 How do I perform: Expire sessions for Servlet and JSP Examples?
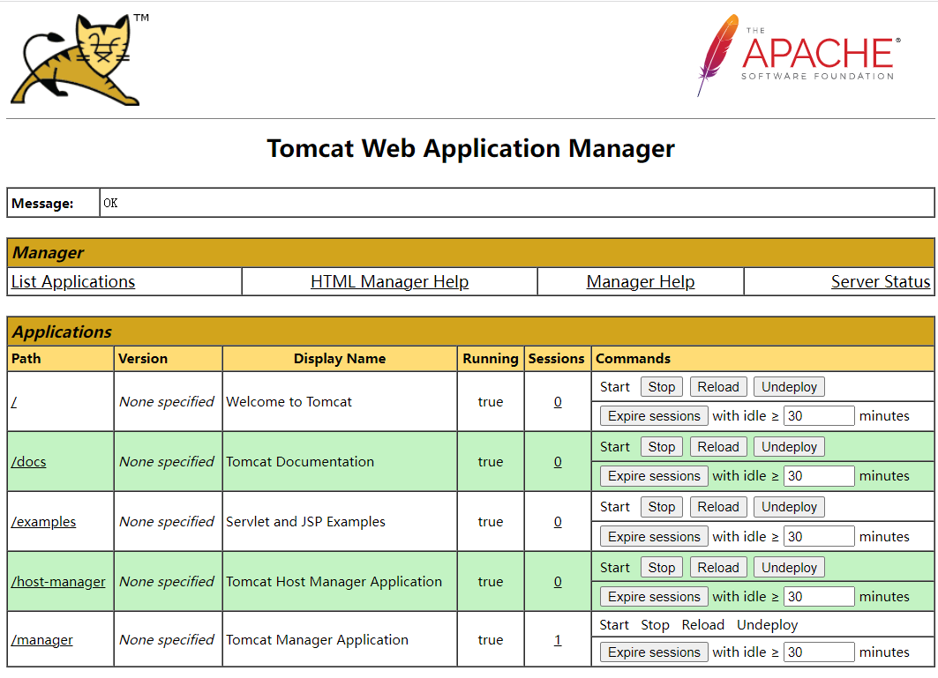coord(654,536)
